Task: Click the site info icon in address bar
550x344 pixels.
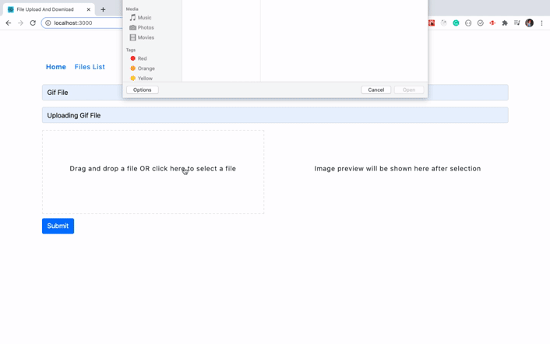Action: click(x=48, y=23)
